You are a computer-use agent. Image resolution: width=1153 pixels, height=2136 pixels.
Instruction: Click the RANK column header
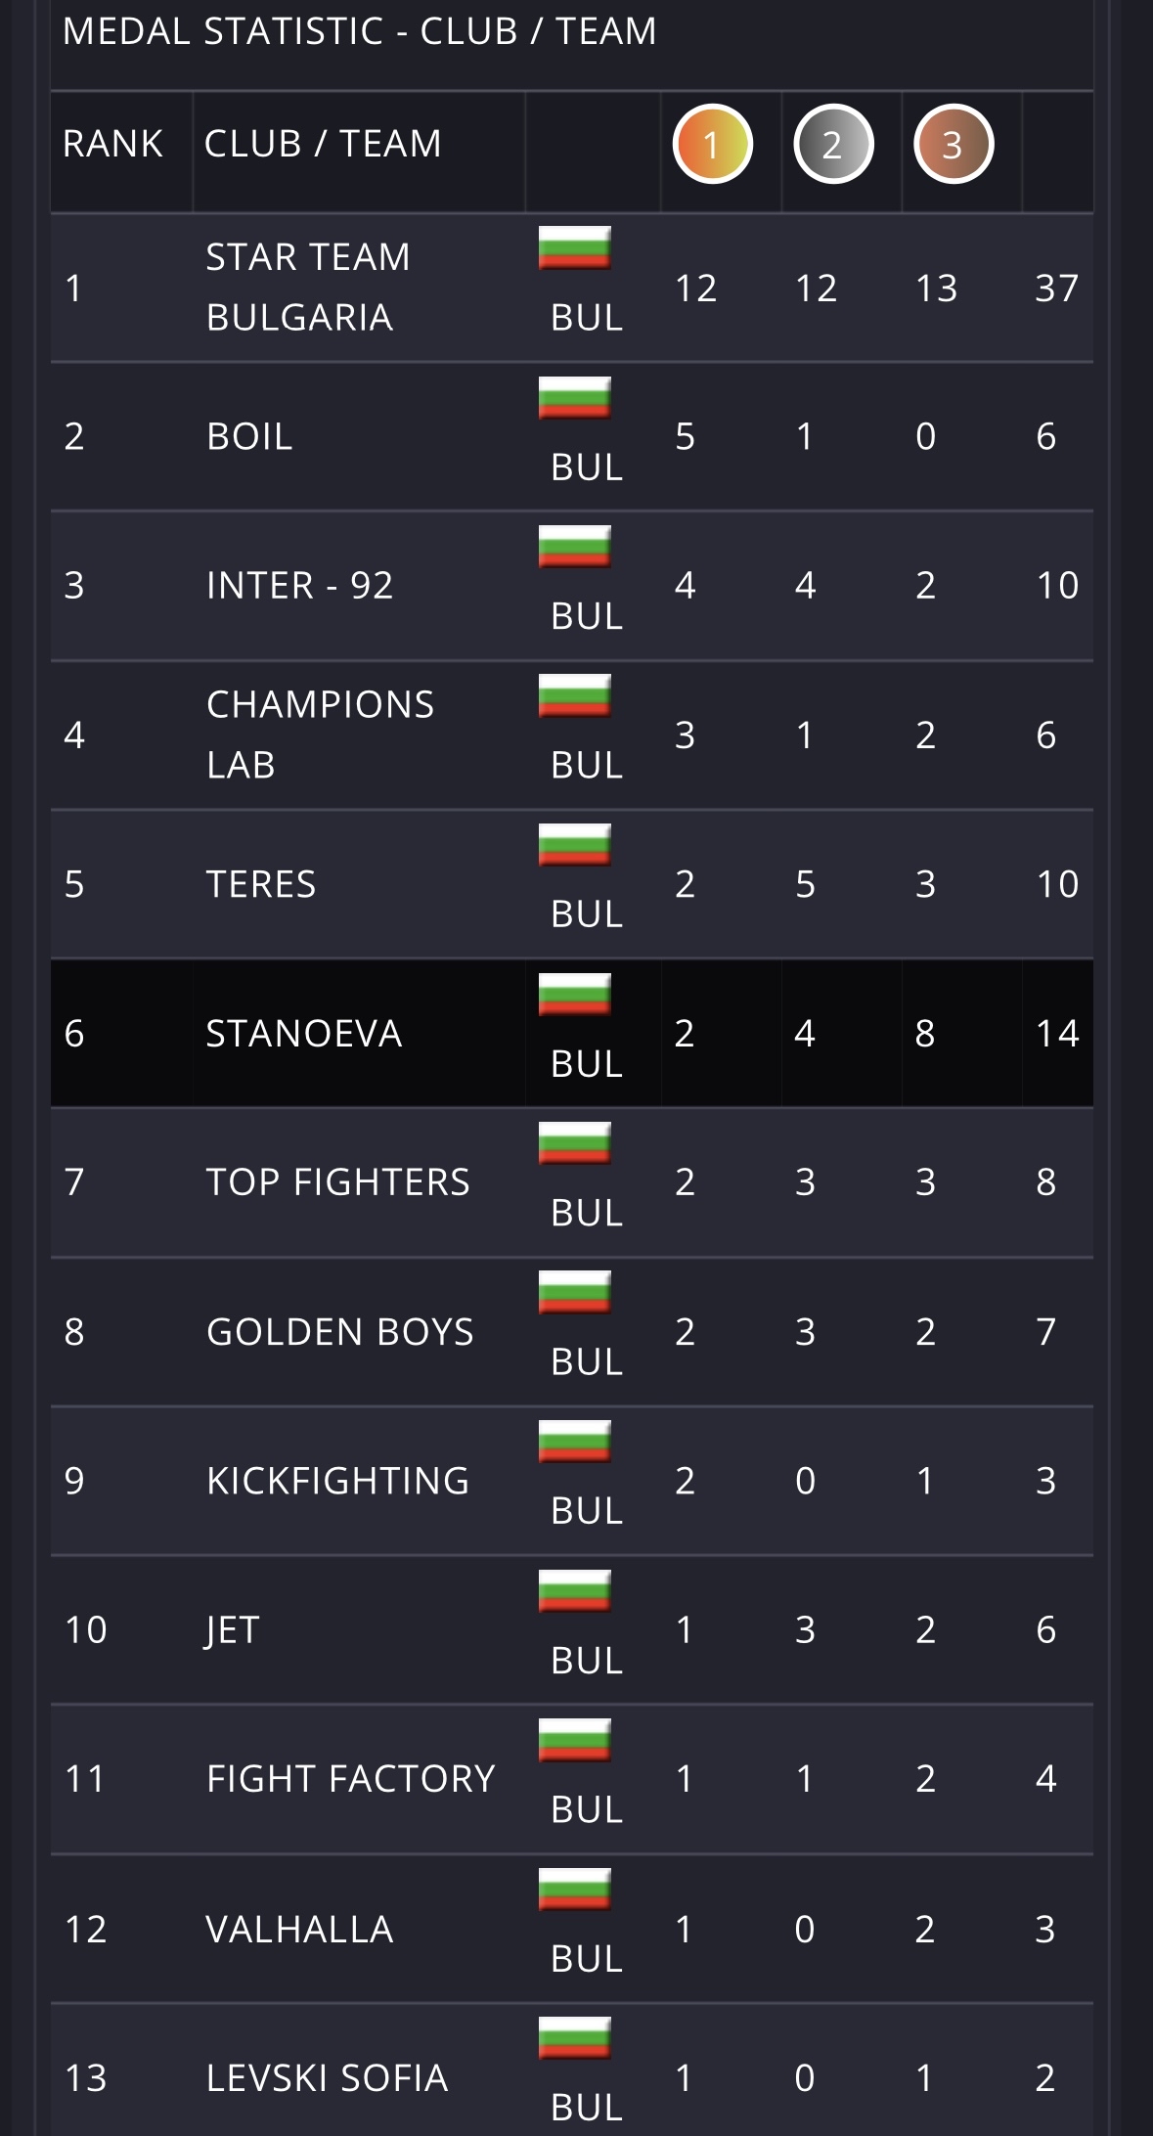tap(112, 144)
